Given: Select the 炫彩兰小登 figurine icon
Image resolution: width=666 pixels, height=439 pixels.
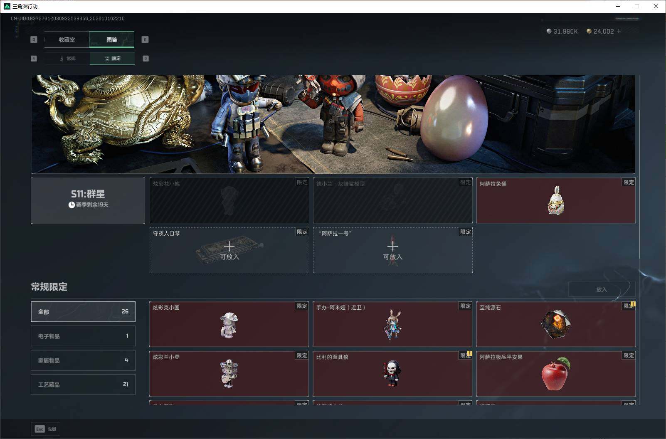Looking at the screenshot, I should (229, 374).
